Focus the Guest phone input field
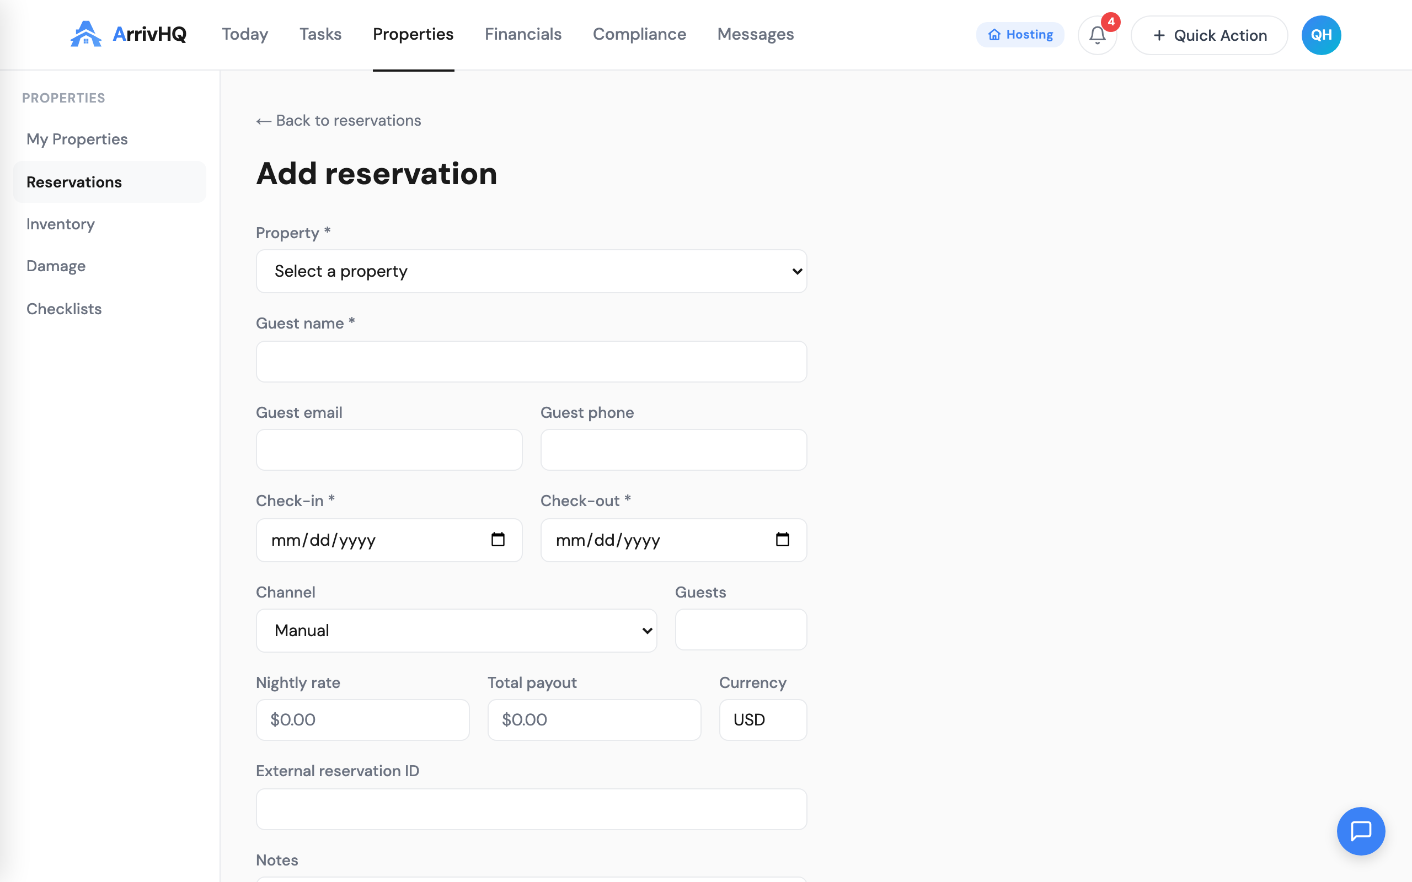This screenshot has height=882, width=1412. (x=674, y=450)
